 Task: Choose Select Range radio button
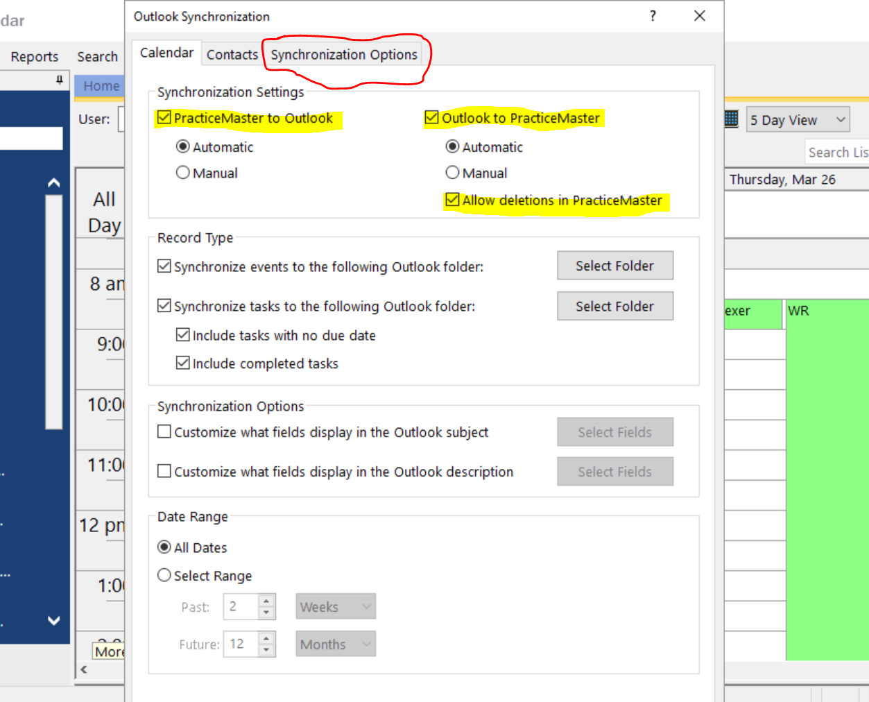tap(164, 575)
